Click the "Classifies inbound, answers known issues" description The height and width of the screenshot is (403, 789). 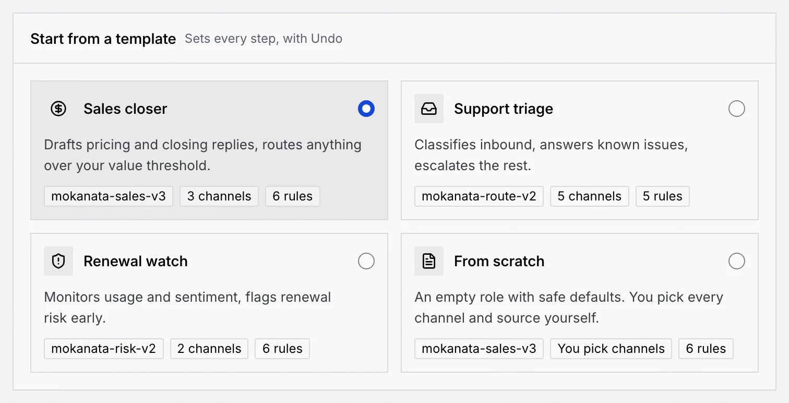coord(552,155)
